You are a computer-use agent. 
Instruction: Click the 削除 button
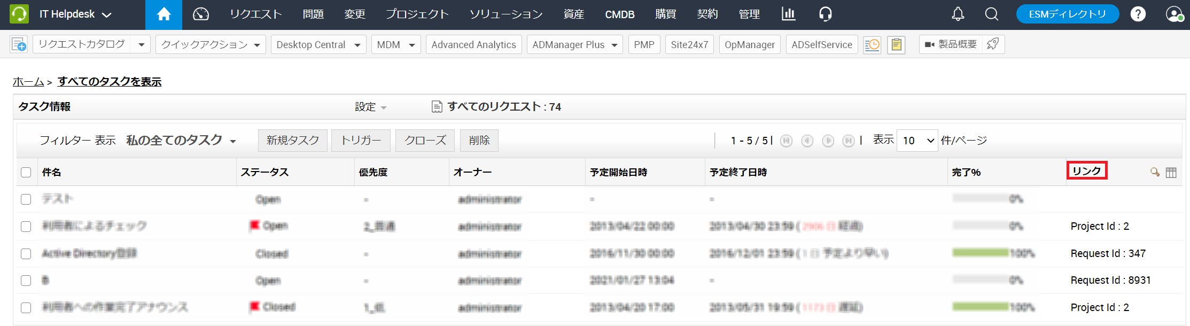(479, 141)
